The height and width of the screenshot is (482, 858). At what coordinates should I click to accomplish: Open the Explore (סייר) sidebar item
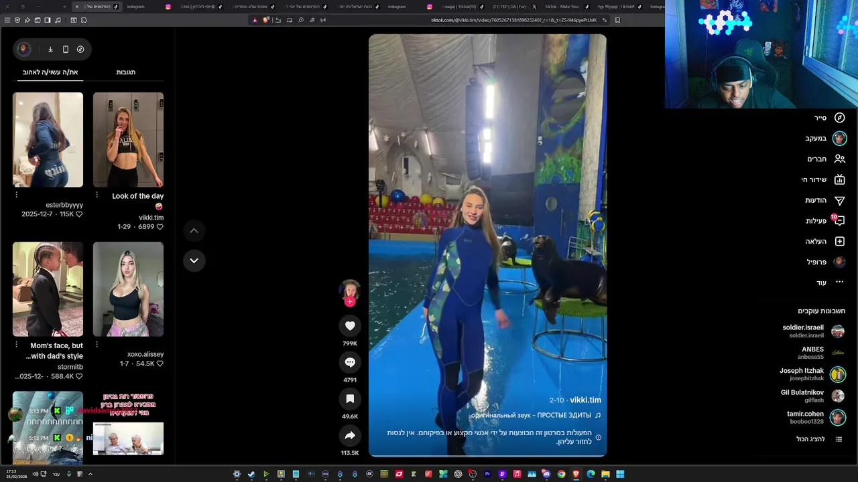(x=829, y=118)
